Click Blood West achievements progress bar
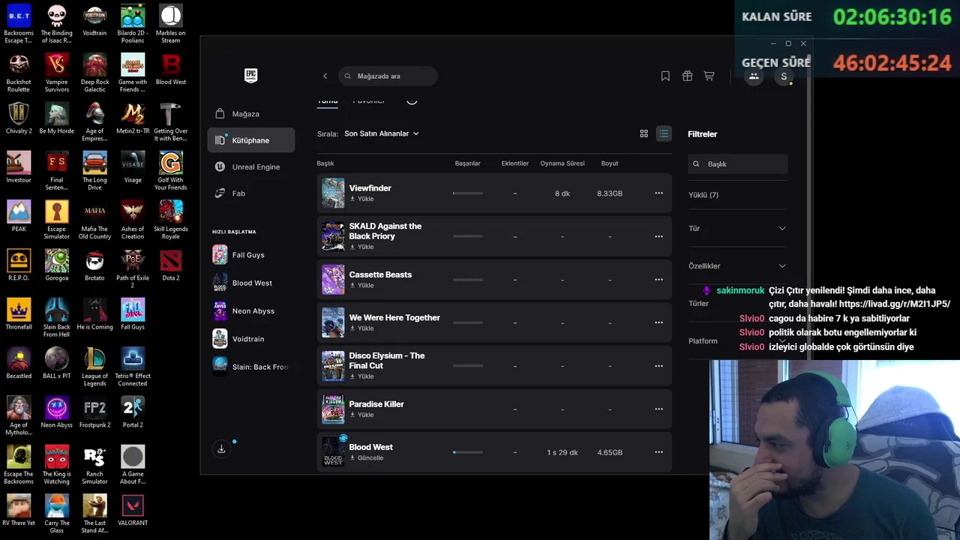The width and height of the screenshot is (960, 540). coord(468,452)
